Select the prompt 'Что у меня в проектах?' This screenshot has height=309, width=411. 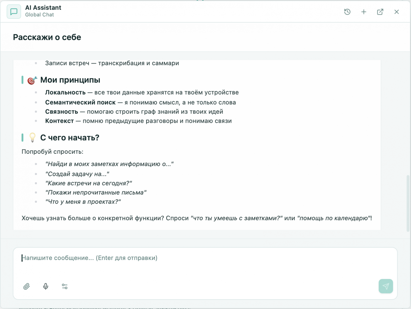click(x=83, y=202)
